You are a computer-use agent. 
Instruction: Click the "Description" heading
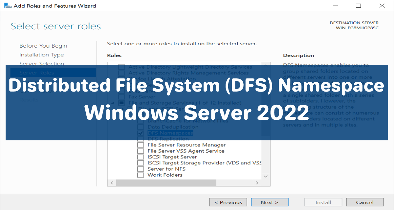pos(298,55)
